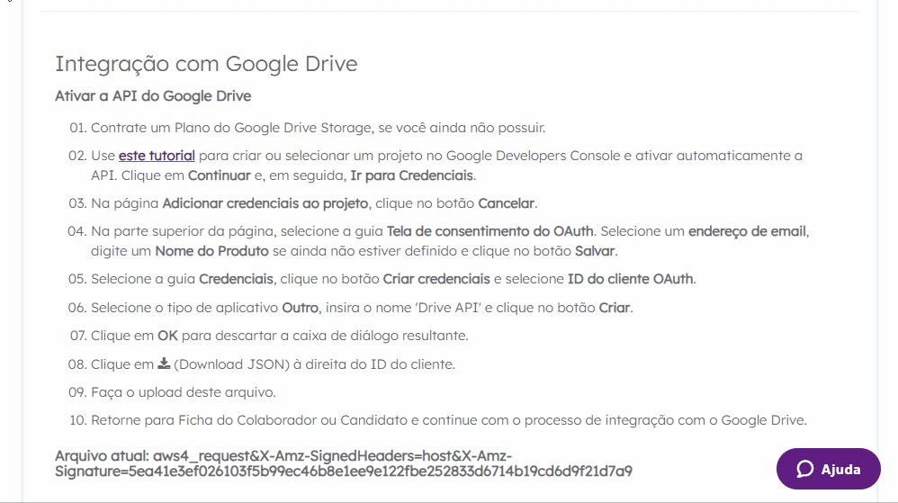Click the bold 'Credenciais' word in step 05
898x503 pixels.
tap(236, 279)
